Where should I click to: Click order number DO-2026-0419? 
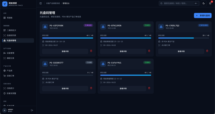[x=51, y=45]
